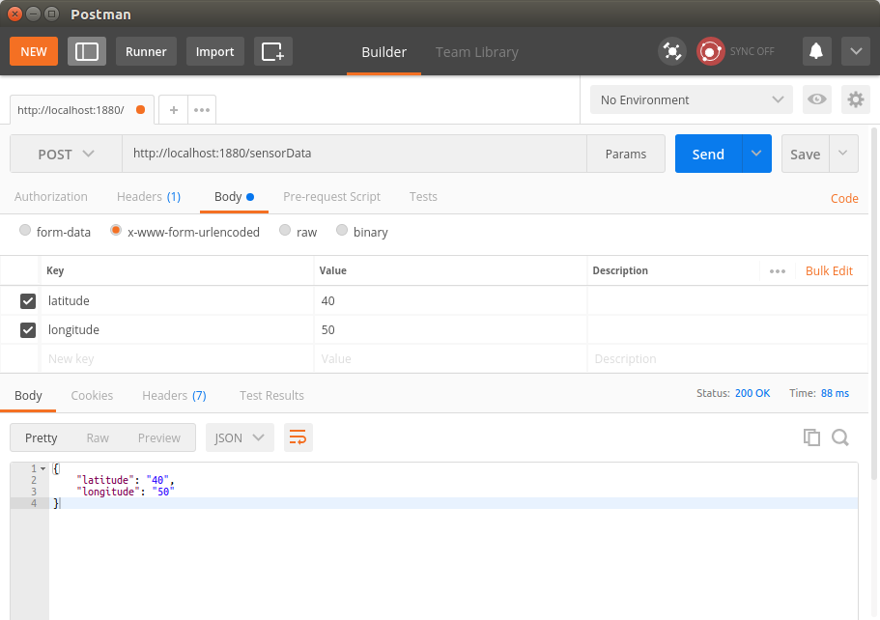Screen dimensions: 880x620
Task: Open the POST method dropdown
Action: coord(66,155)
